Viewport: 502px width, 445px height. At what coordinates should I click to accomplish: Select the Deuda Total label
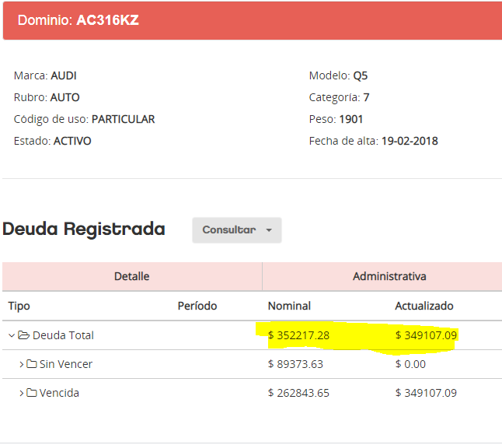63,335
